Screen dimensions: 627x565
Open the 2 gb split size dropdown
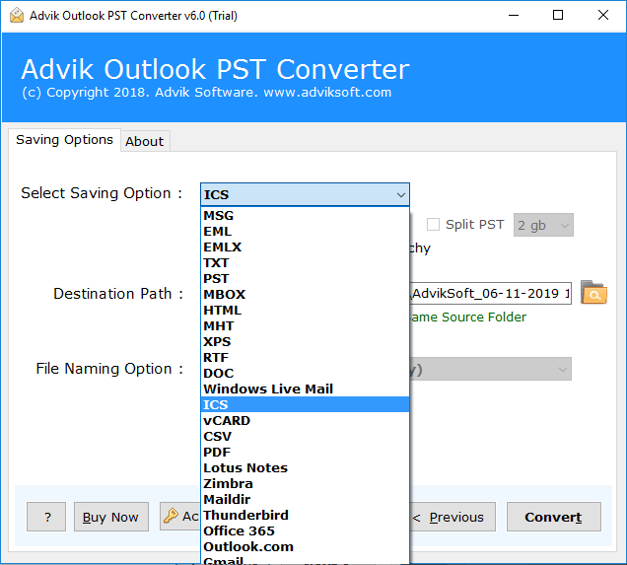(x=543, y=225)
